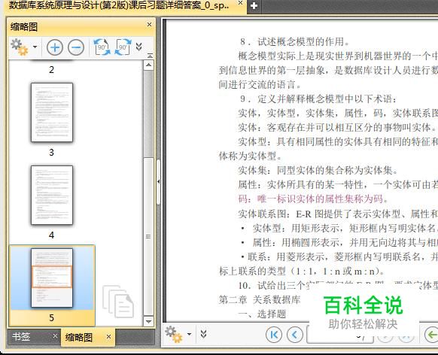Viewport: 438px width, 355px height.
Task: Click line 实体集：同型实体的集合称为实体集
Action: [x=318, y=170]
